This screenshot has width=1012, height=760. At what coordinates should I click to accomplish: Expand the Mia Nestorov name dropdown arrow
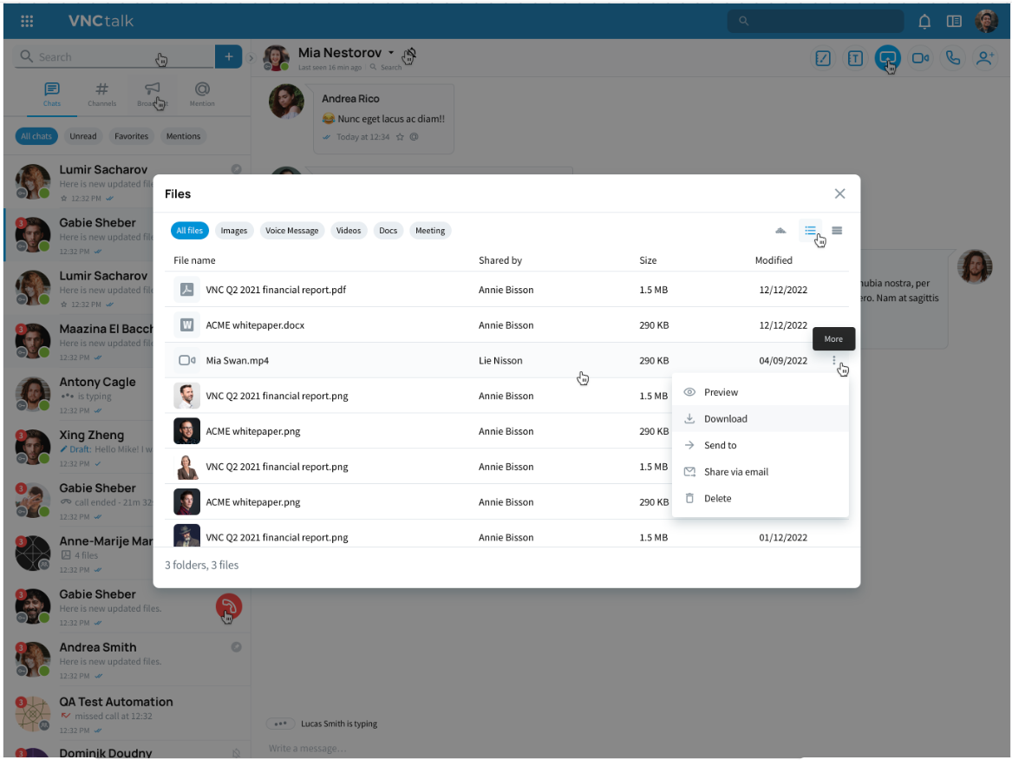tap(391, 53)
